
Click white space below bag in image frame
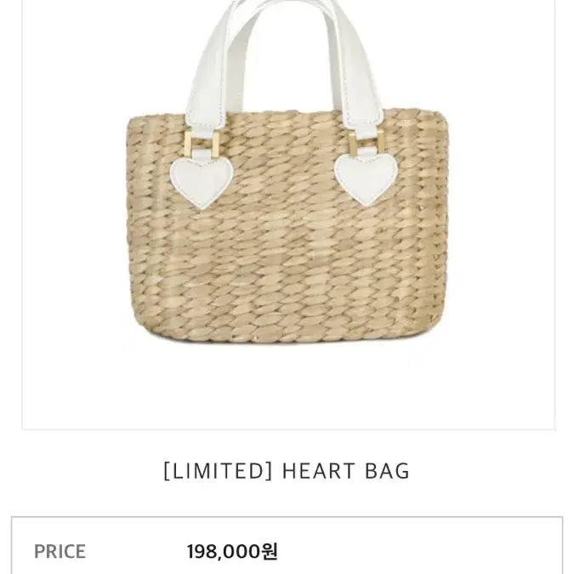click(288, 386)
